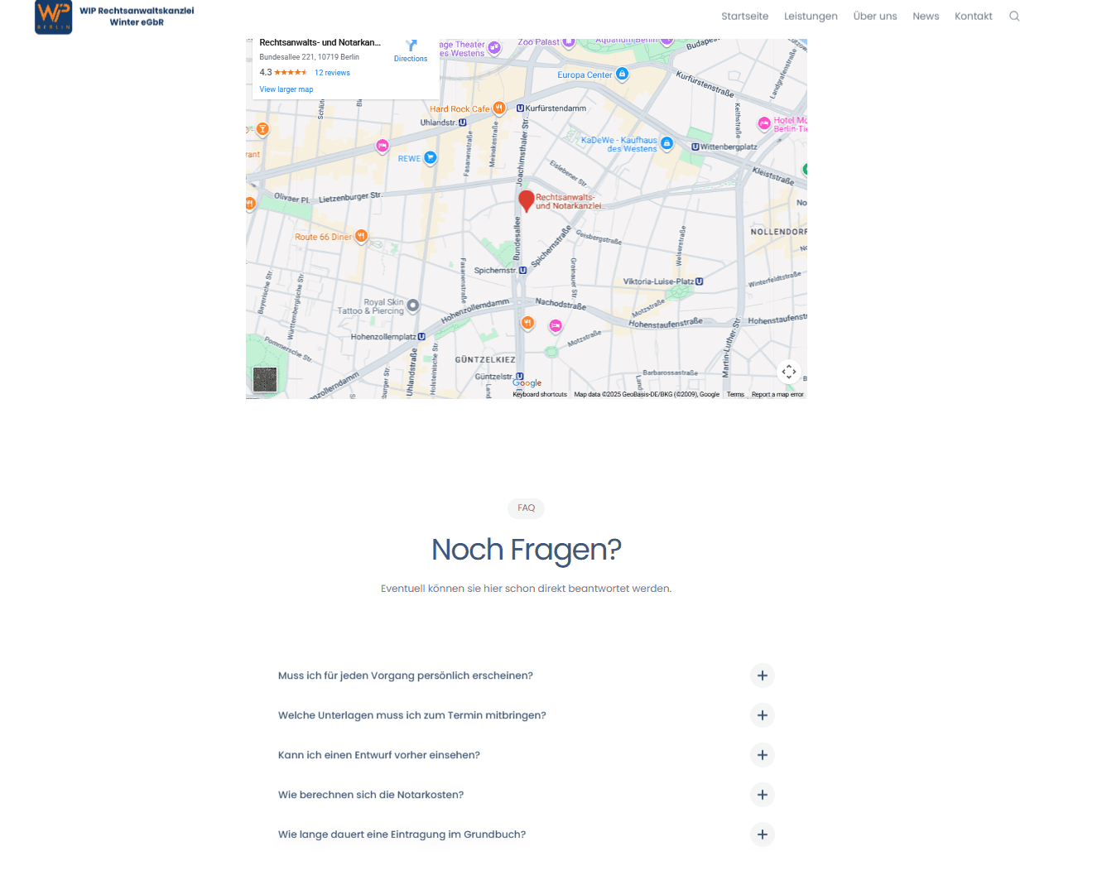
Task: Click the Hard Rock Cafe restaurant marker
Action: (x=499, y=108)
